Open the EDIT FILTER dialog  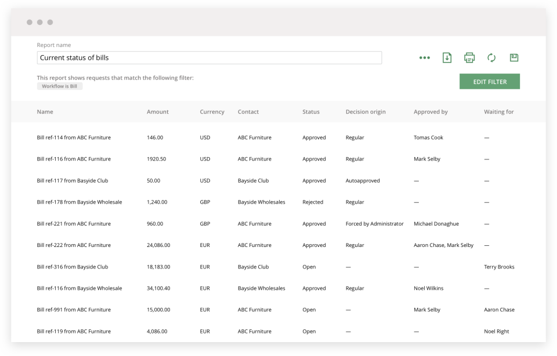490,81
